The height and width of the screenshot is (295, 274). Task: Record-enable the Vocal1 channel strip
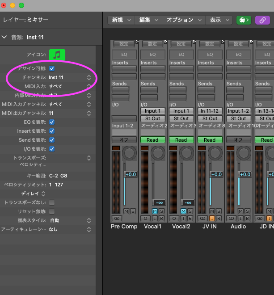tap(161, 219)
